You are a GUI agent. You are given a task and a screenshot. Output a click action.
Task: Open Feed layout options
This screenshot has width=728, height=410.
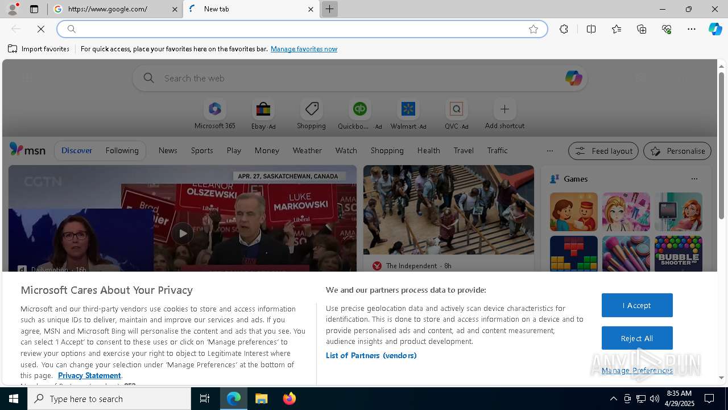tap(603, 151)
